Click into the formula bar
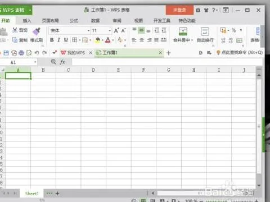Screen dimensions: 270x202 (x=167, y=62)
